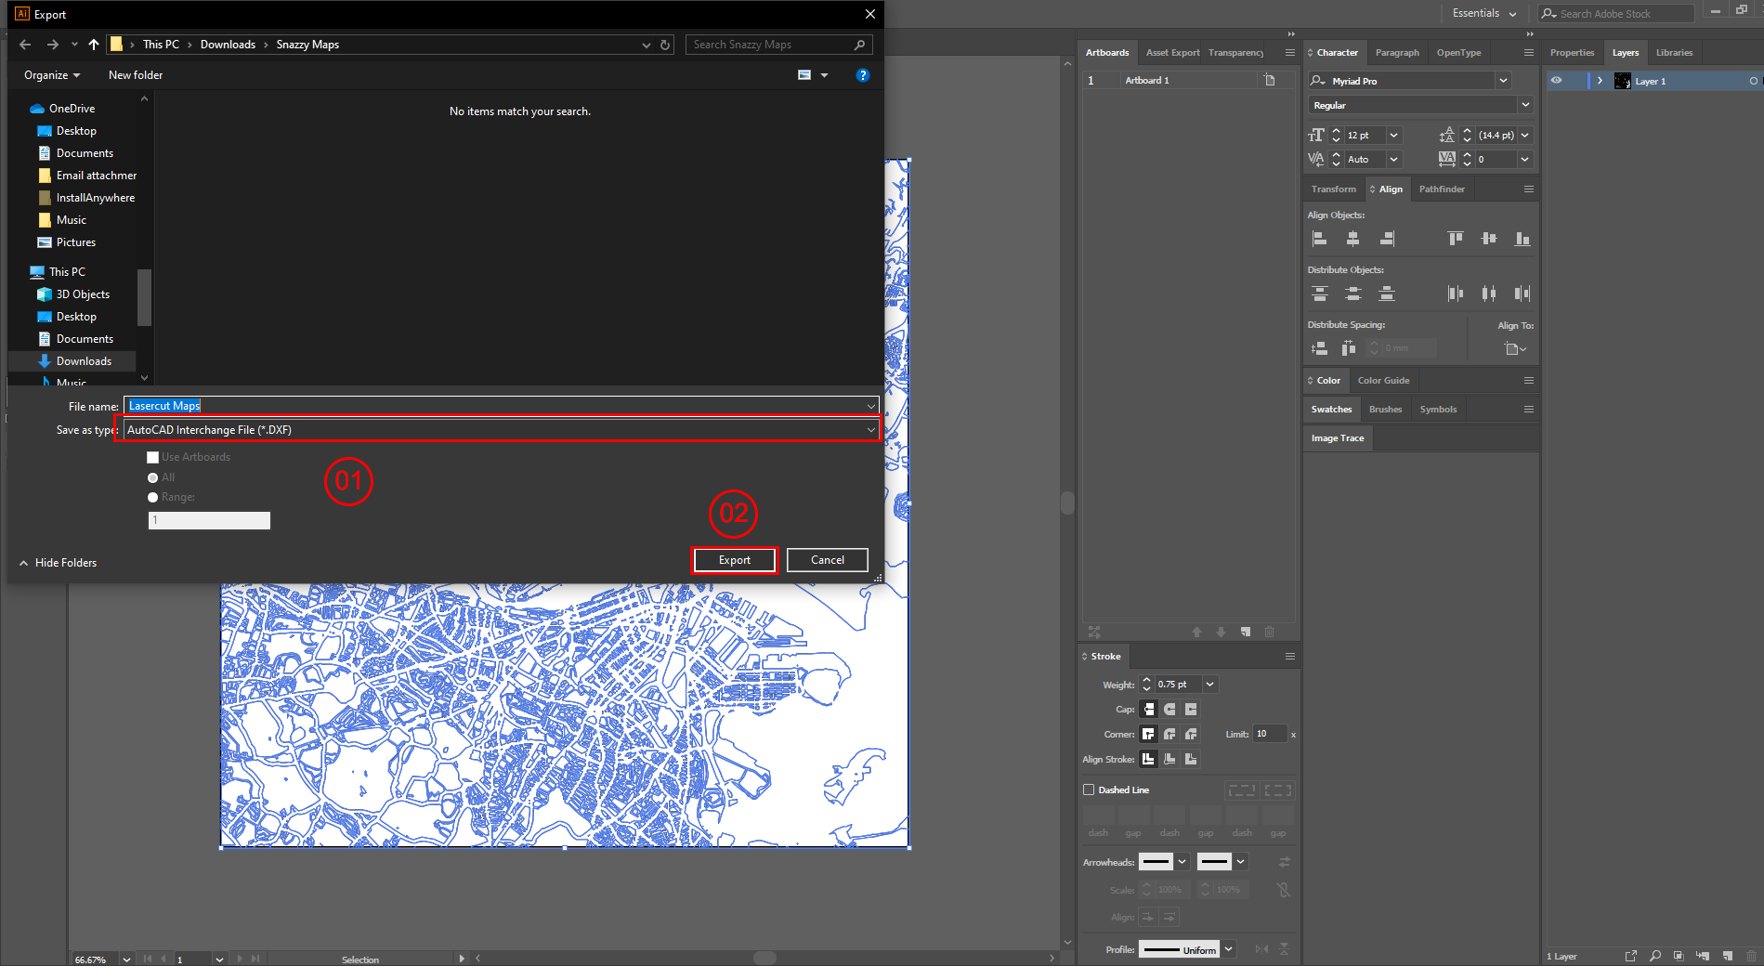The height and width of the screenshot is (966, 1764).
Task: Enable the Use Artboards checkbox
Action: (153, 457)
